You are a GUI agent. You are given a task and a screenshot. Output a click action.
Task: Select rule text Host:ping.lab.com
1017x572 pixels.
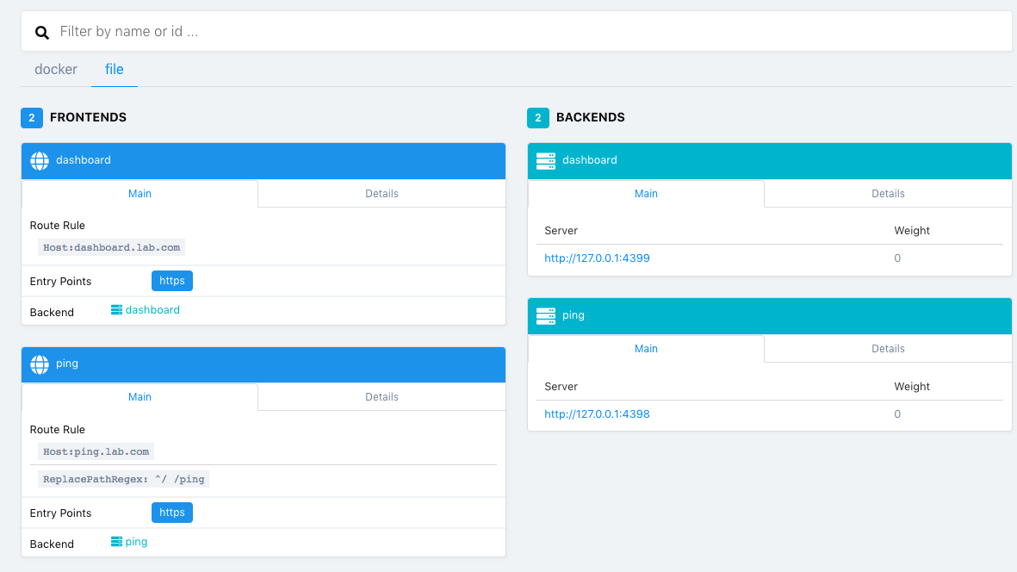tap(96, 451)
